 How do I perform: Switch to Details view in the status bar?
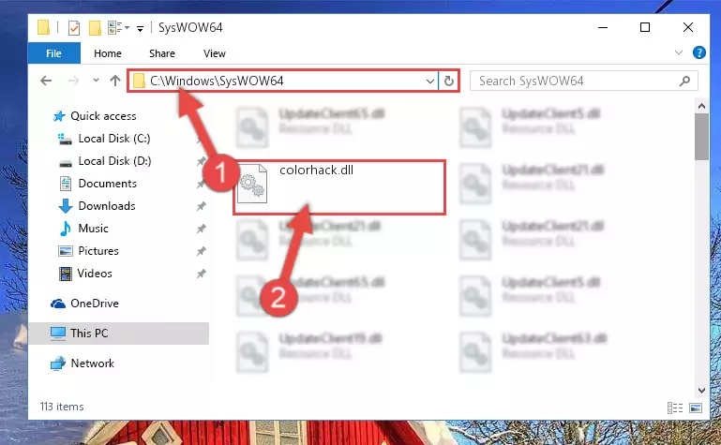[x=675, y=408]
